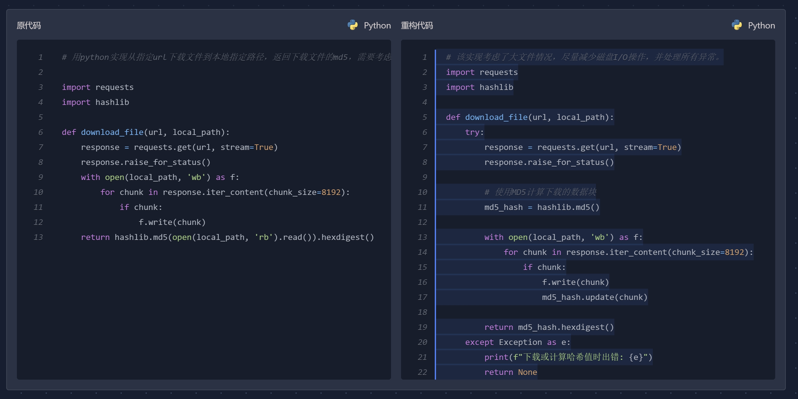Click line number 13 in the original code gutter
This screenshot has width=798, height=399.
(x=38, y=237)
